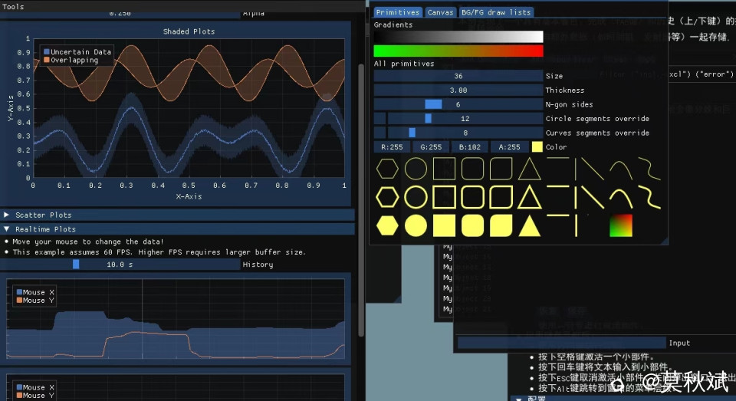
Task: Click the N-gon sides slider
Action: [x=458, y=104]
